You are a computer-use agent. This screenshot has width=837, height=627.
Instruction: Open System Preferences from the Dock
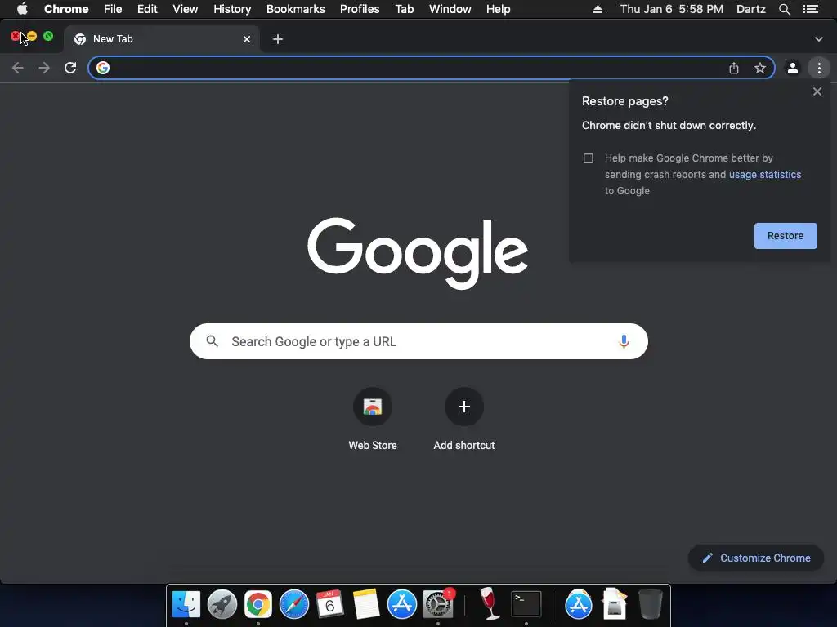tap(438, 605)
